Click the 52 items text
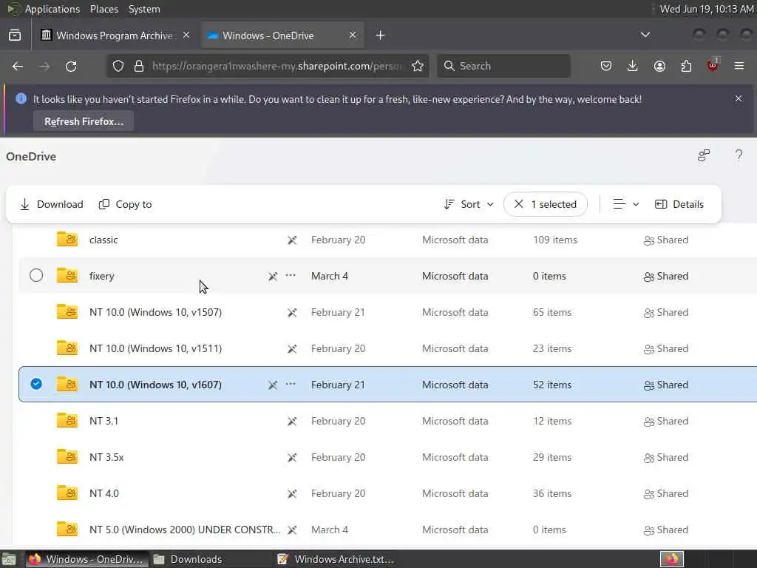This screenshot has width=757, height=568. [x=552, y=385]
